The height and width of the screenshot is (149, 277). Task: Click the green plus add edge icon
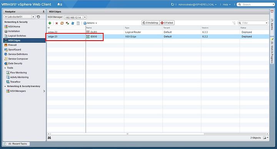(x=50, y=23)
